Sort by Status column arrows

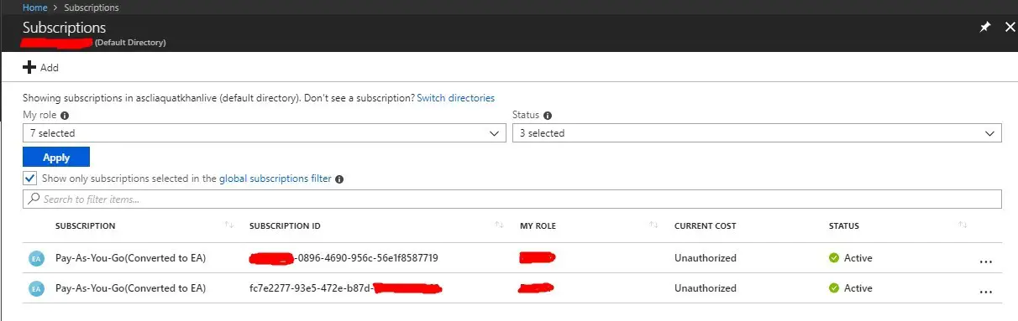coord(963,225)
